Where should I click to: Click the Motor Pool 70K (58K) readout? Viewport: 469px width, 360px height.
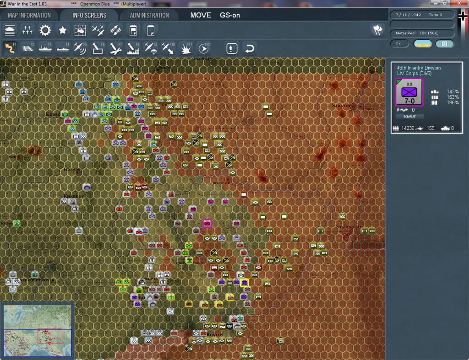click(422, 33)
